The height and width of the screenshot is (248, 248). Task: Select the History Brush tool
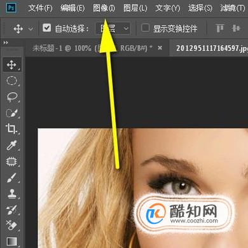(12, 209)
